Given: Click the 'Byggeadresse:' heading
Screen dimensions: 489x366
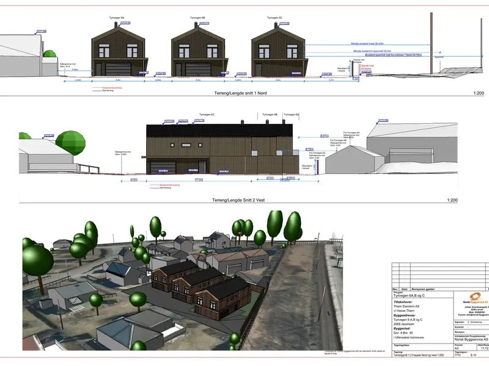Looking at the screenshot, I should pos(404,315).
